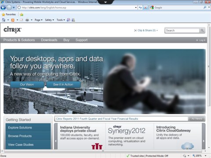Open the Page dropdown menu
The width and height of the screenshot is (211, 158).
[x=38, y=20]
